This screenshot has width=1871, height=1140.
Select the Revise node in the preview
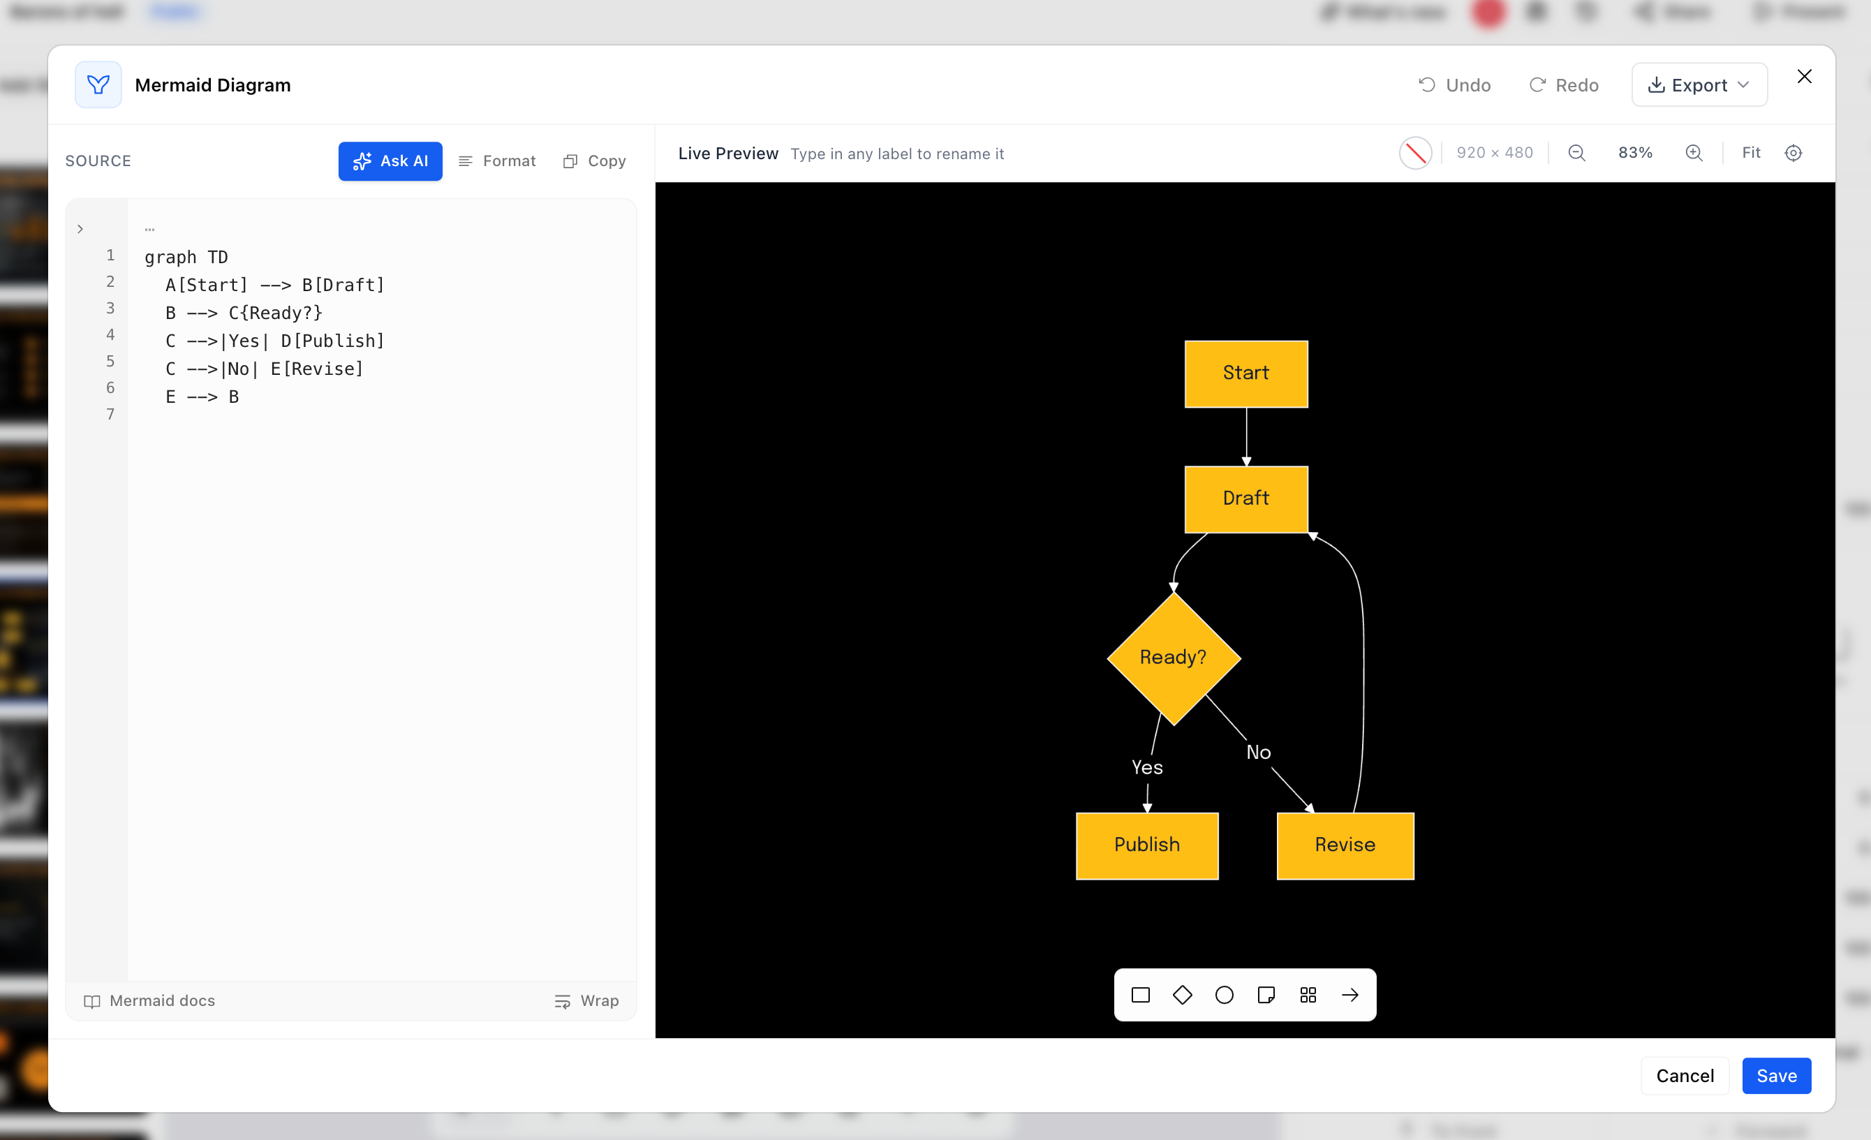click(x=1345, y=845)
